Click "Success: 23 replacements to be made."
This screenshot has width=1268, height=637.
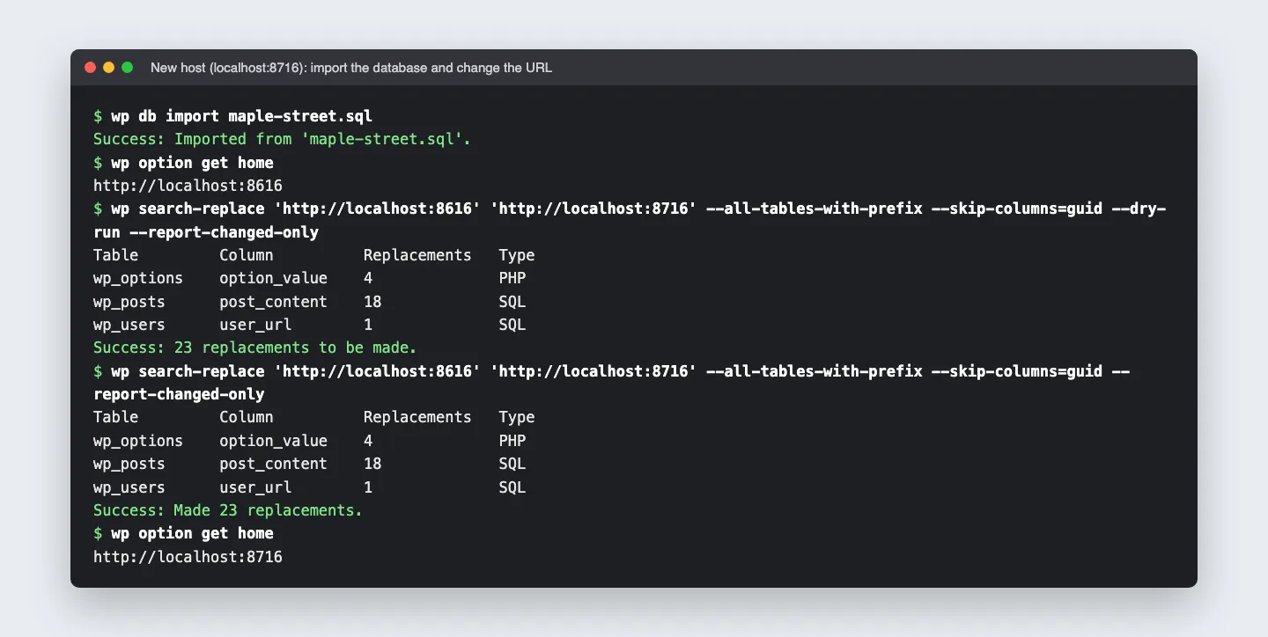(x=254, y=348)
